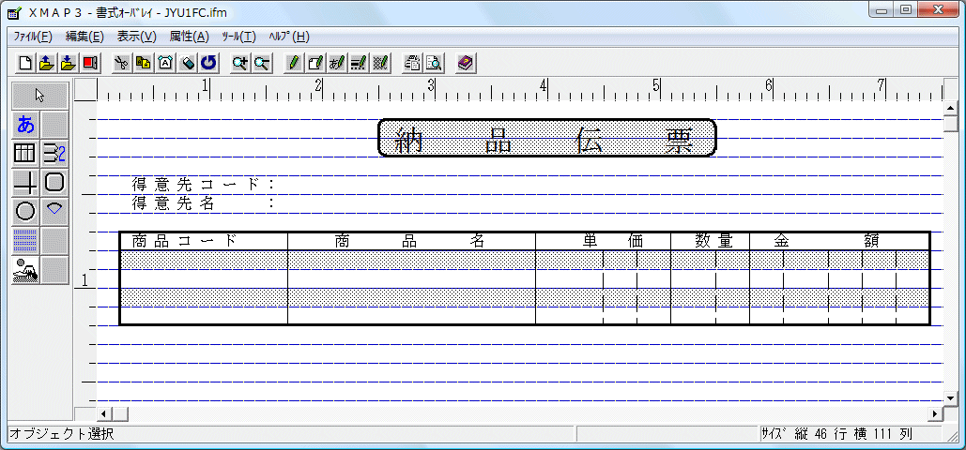Screen dimensions: 966x450
Task: Select the 得意先名 label text
Action: pyautogui.click(x=173, y=203)
